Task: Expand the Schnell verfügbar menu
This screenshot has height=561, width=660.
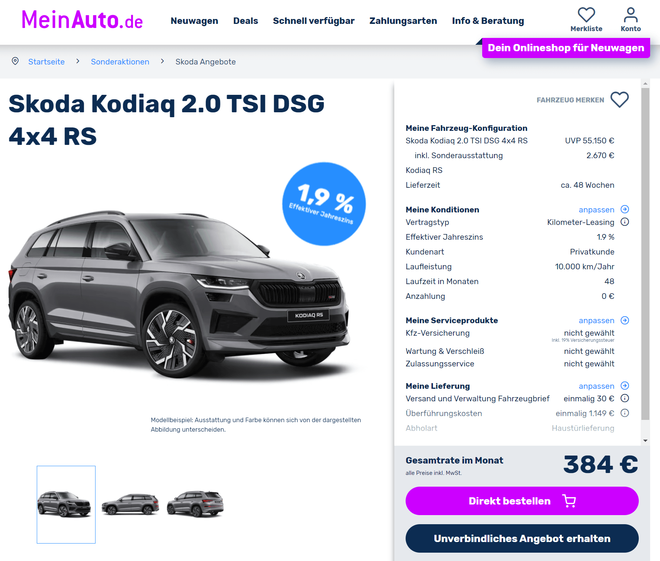Action: (x=314, y=21)
